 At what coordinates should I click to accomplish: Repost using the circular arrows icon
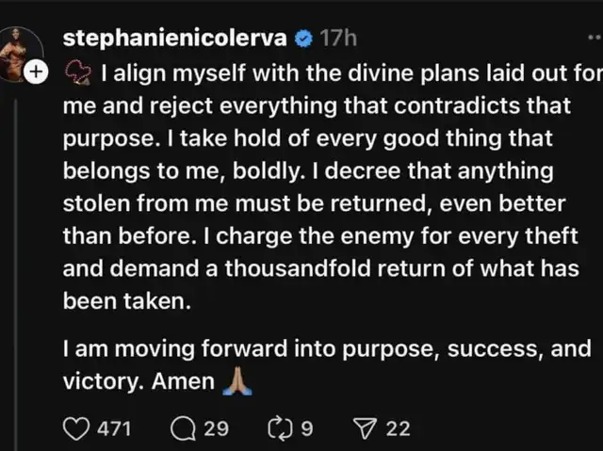pyautogui.click(x=280, y=428)
